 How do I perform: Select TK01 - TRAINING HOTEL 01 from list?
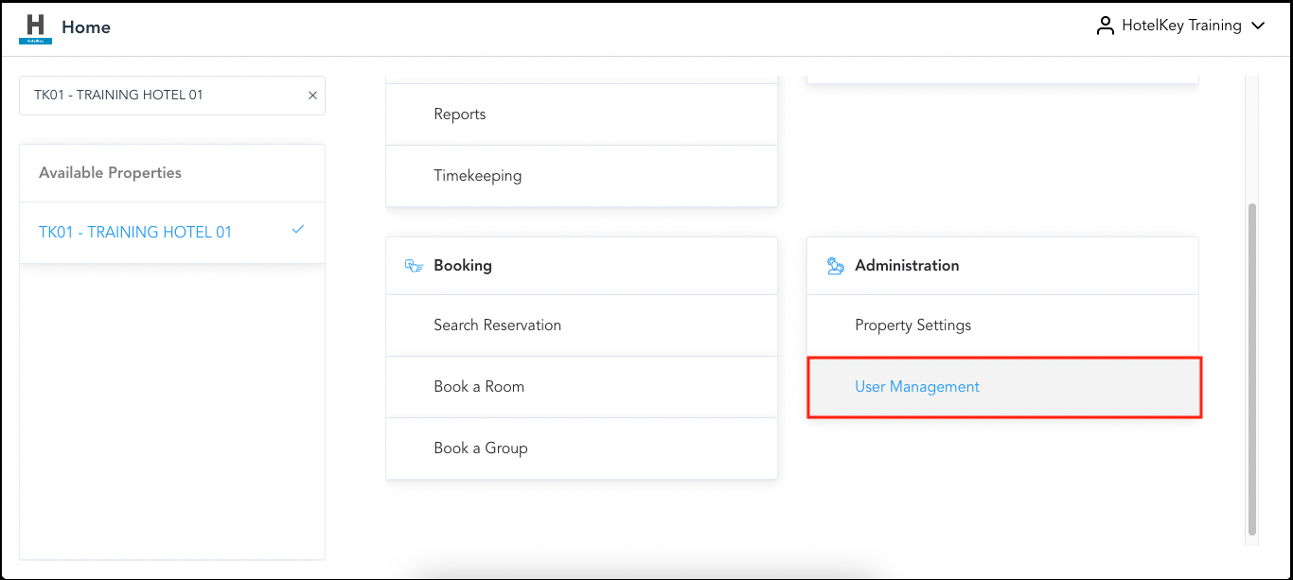[134, 231]
